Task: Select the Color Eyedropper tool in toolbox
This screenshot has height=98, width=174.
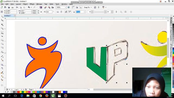Action: coord(2,73)
